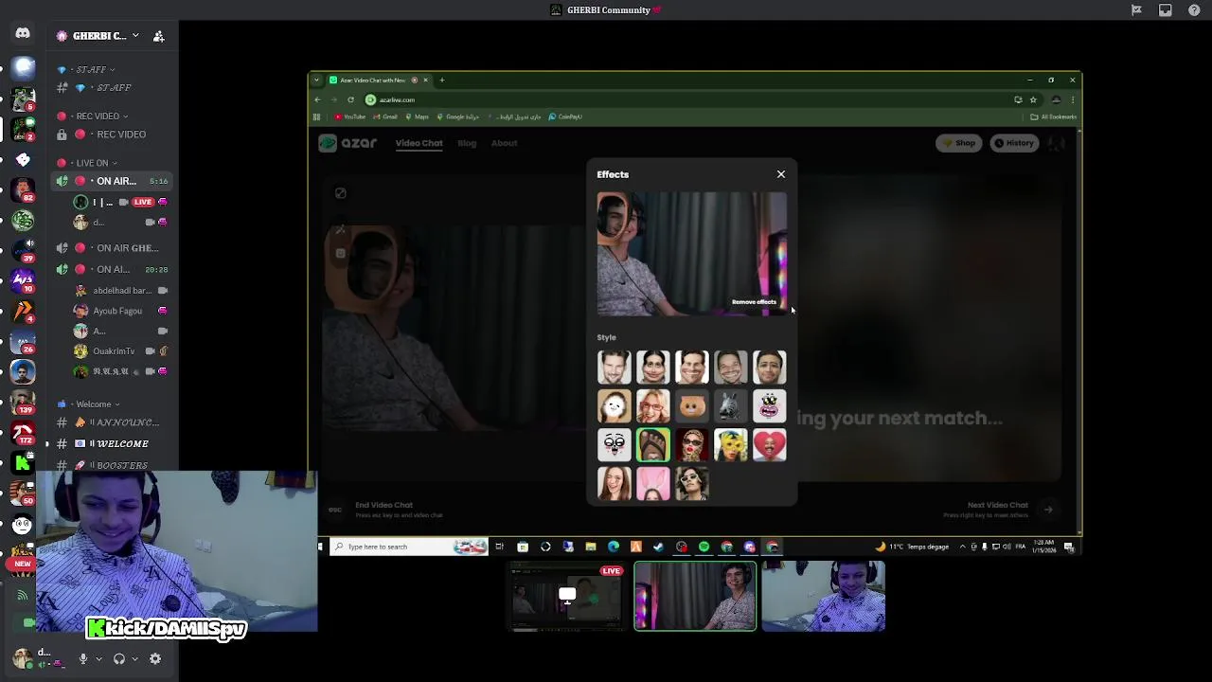Open Discord User Settings gear
1212x682 pixels.
pos(155,658)
